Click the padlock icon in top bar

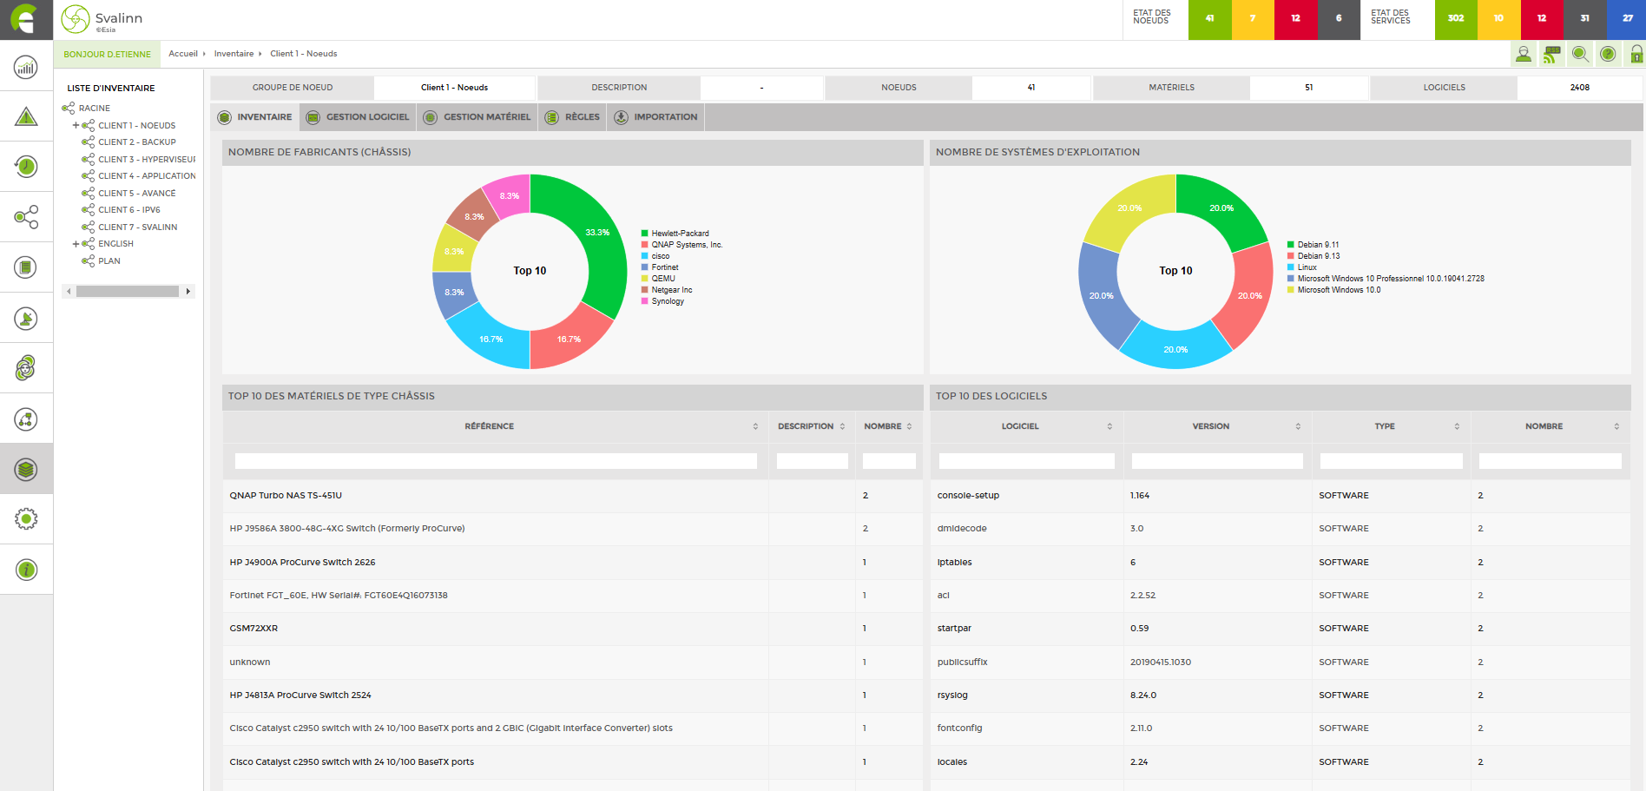1636,55
